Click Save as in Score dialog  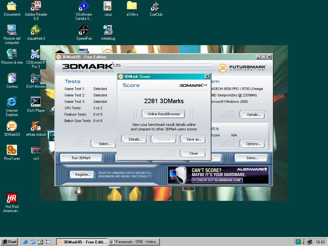(194, 139)
